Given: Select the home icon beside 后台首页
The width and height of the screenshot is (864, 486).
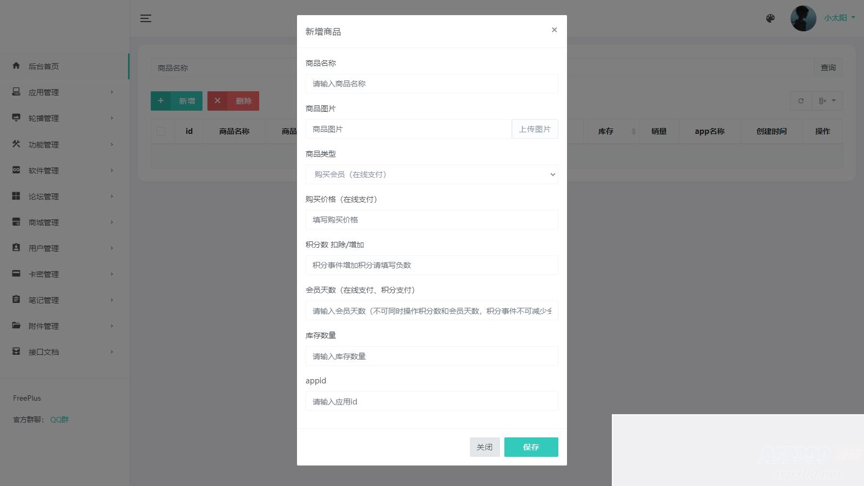Looking at the screenshot, I should 16,66.
